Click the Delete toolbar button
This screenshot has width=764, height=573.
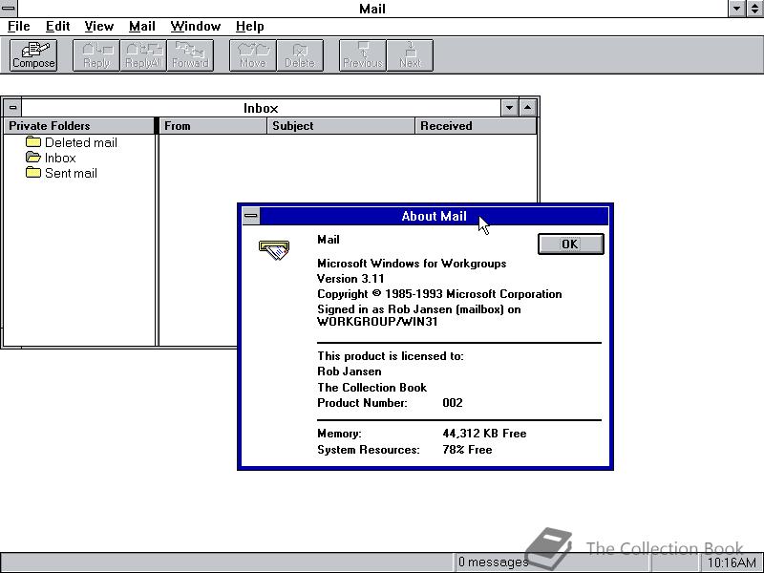(300, 55)
